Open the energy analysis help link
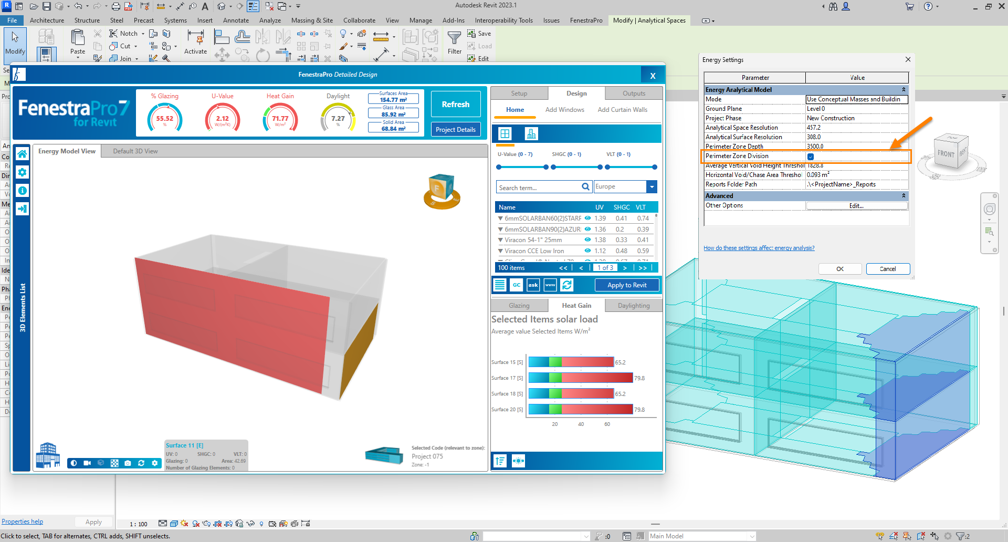 click(759, 248)
